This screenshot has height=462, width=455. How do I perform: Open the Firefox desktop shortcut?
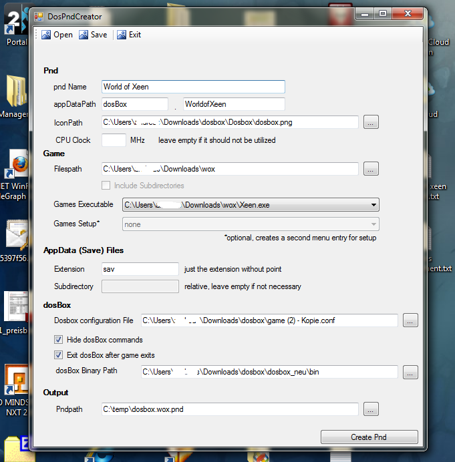pos(19,164)
